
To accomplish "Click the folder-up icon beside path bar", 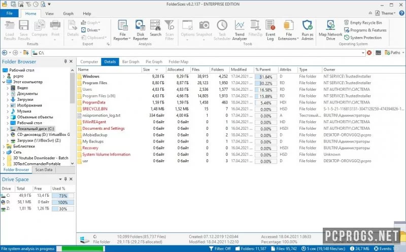I will coord(26,53).
